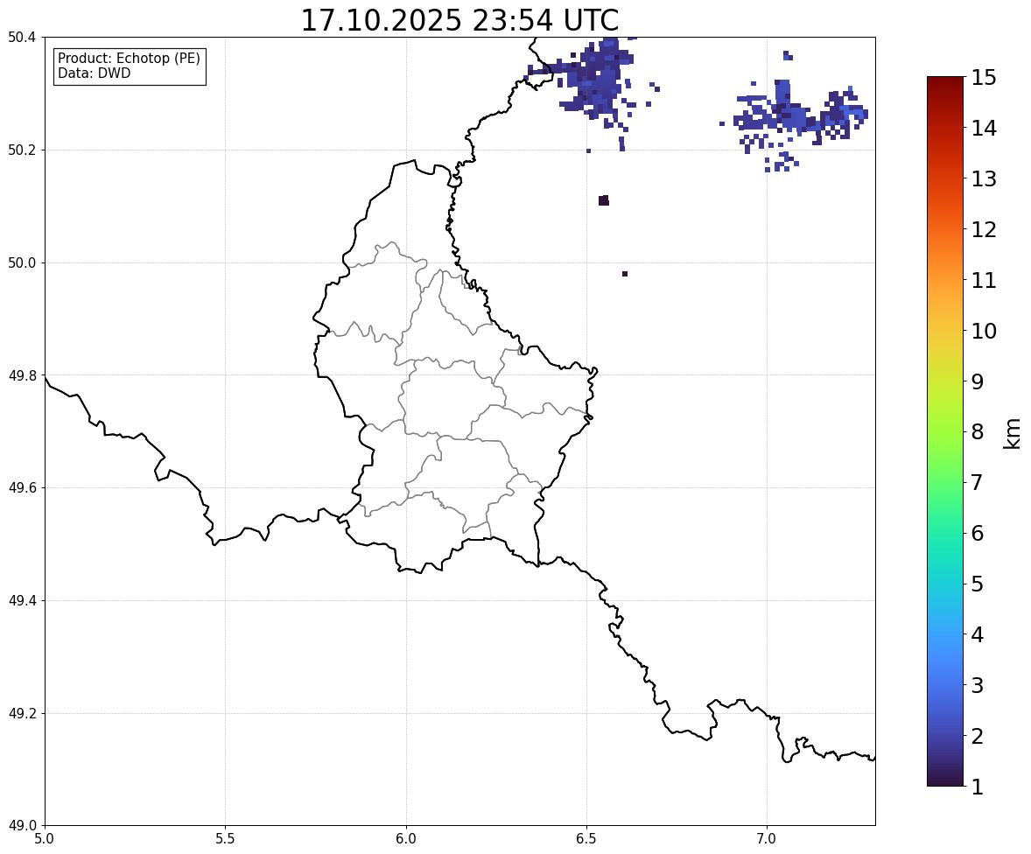Click the colorbar at the 15 km level
1031x854 pixels.
tap(945, 78)
